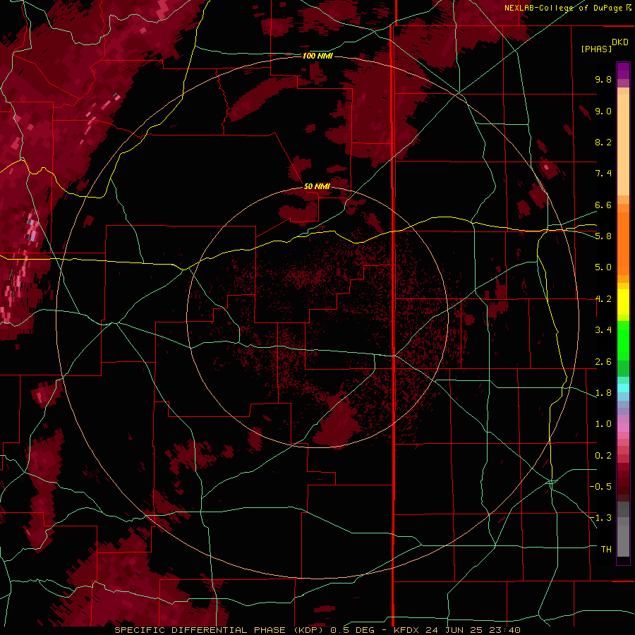Click the cyan segment of the color bar

click(623, 388)
